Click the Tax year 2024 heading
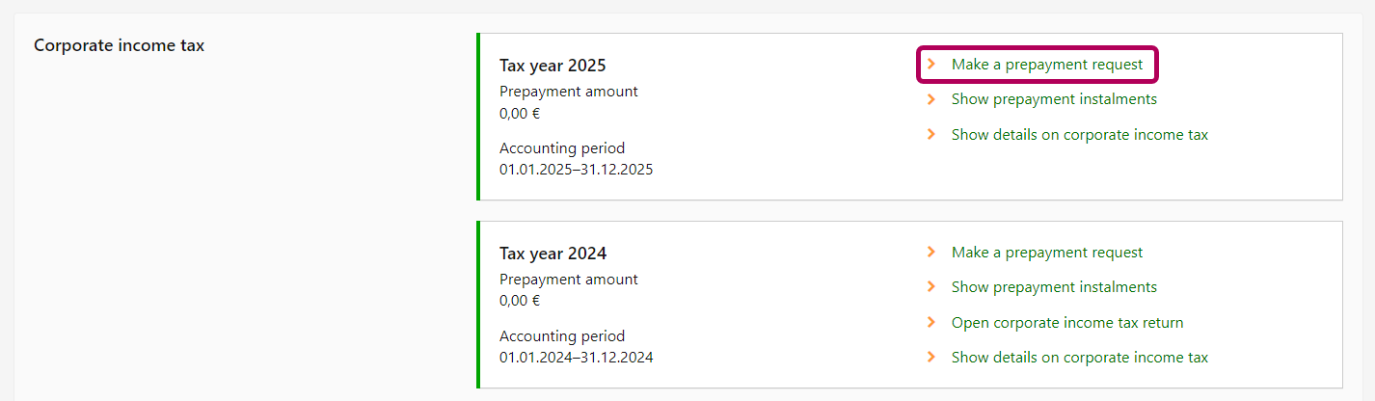 click(553, 254)
